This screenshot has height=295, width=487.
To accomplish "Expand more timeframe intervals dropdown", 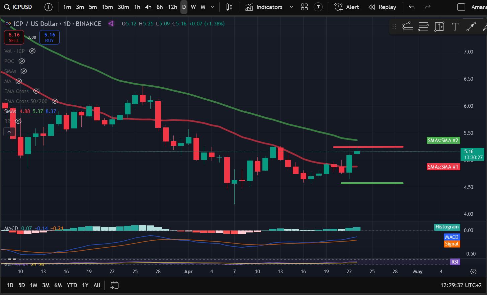I will [x=213, y=7].
